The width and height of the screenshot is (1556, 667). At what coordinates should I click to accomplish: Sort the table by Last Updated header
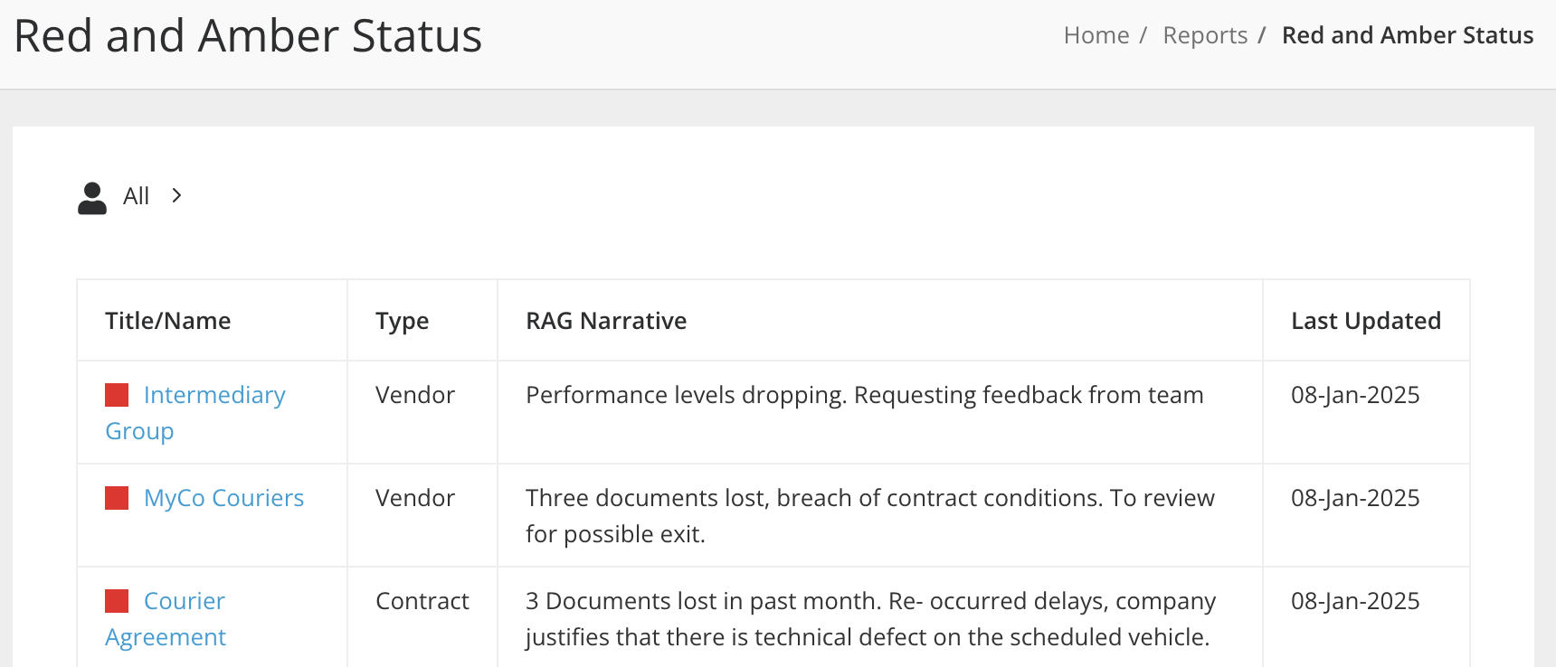(1366, 321)
